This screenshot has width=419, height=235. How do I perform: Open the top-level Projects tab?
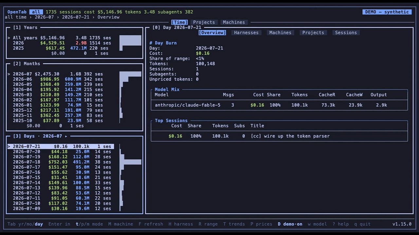pos(204,22)
